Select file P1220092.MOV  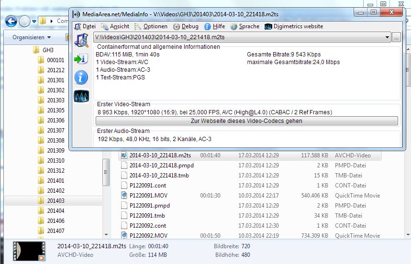tap(250, 236)
